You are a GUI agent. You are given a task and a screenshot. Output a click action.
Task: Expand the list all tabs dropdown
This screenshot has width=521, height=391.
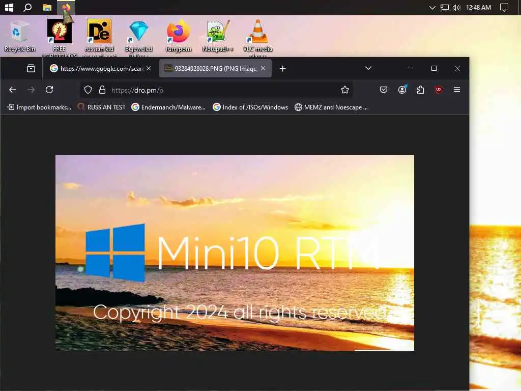click(368, 68)
